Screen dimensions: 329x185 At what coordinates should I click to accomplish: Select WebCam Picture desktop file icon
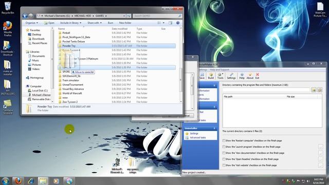point(320,10)
